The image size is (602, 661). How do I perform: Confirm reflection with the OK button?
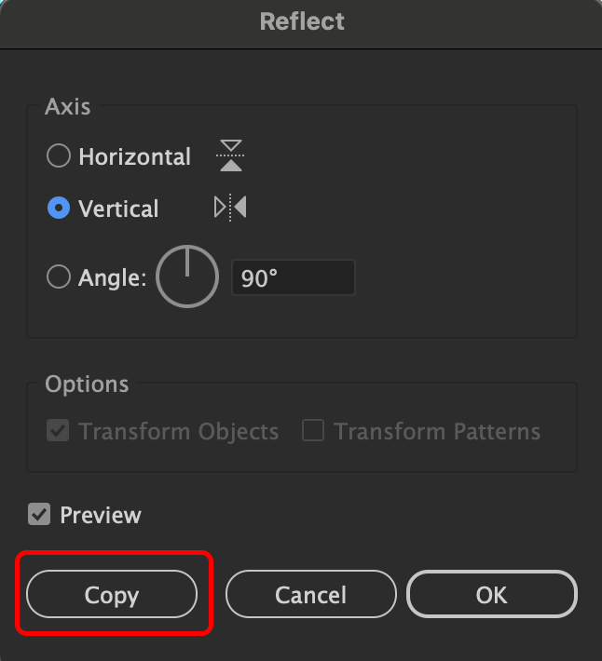click(x=491, y=594)
